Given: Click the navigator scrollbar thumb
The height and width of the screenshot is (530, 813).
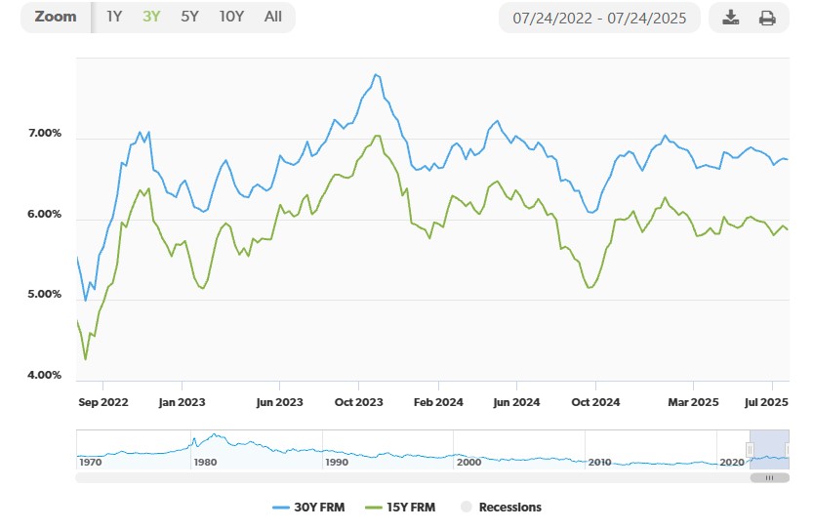Looking at the screenshot, I should (768, 477).
